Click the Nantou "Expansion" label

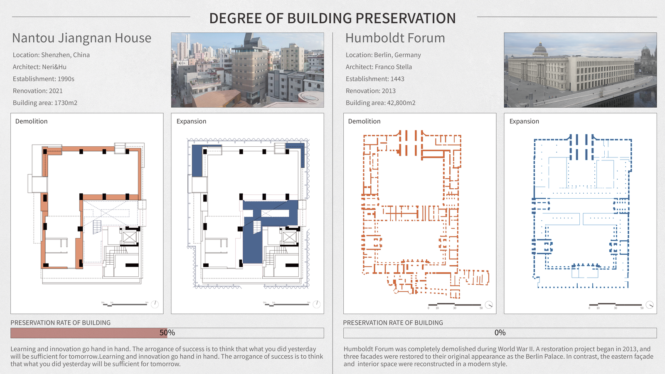click(x=191, y=121)
